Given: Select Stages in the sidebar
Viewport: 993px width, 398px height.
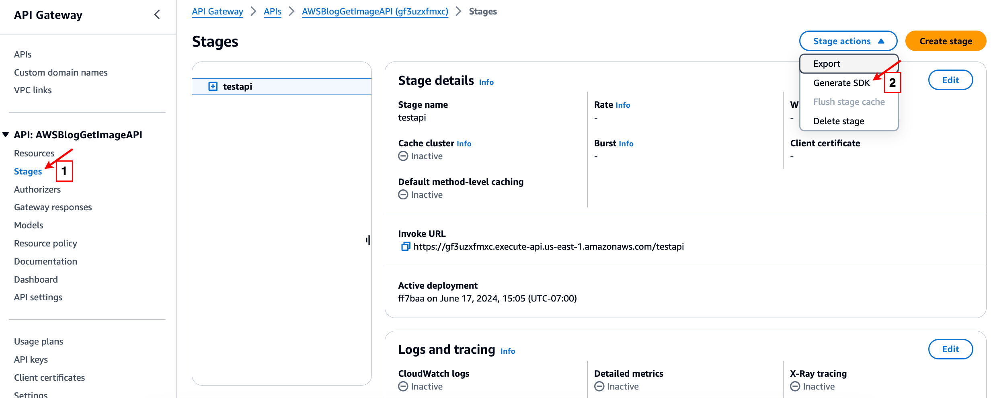Looking at the screenshot, I should click(x=28, y=171).
